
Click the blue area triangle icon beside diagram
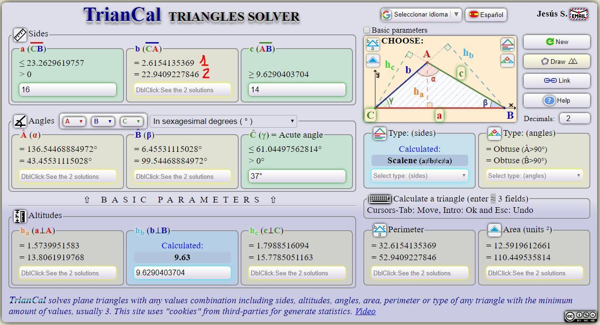(x=373, y=61)
